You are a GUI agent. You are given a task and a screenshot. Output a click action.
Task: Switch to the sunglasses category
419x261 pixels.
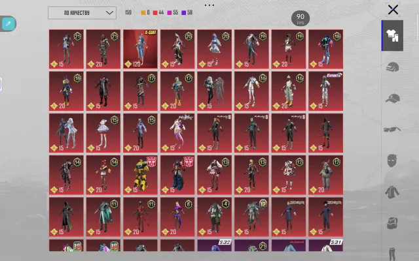(392, 129)
